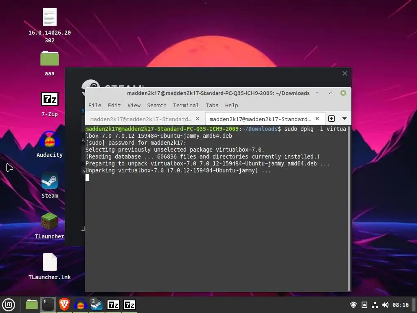Screen dimensions: 417x313
Task: Open the file manager from the taskbar
Action: pos(32,305)
